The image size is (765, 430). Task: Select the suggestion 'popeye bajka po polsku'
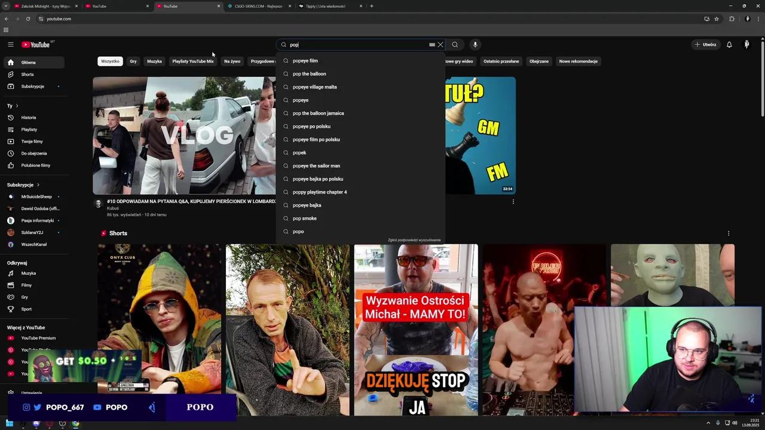tap(360, 179)
